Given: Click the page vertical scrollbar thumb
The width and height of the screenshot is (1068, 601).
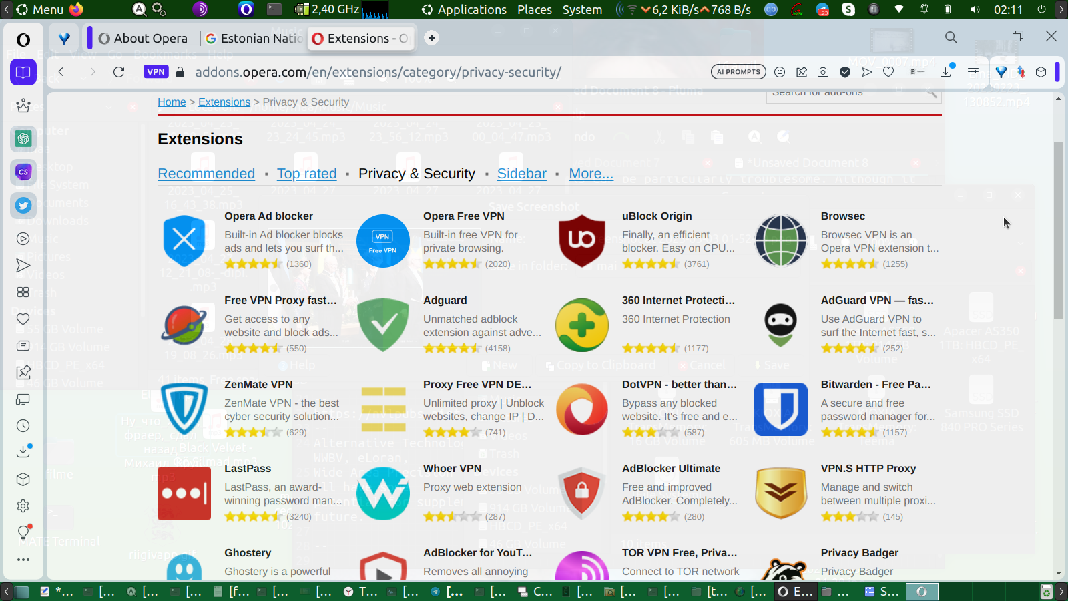Looking at the screenshot, I should 1059,230.
